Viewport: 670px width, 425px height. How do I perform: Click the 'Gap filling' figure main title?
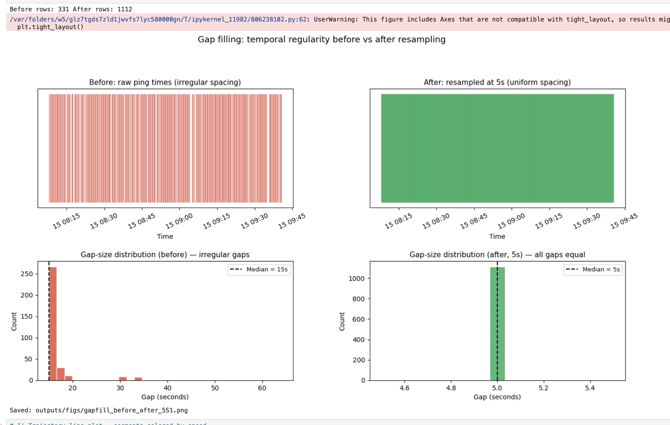coord(321,39)
